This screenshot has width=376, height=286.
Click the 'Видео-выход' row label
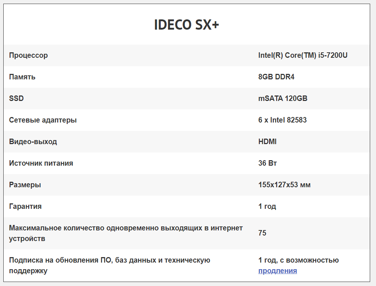(33, 142)
